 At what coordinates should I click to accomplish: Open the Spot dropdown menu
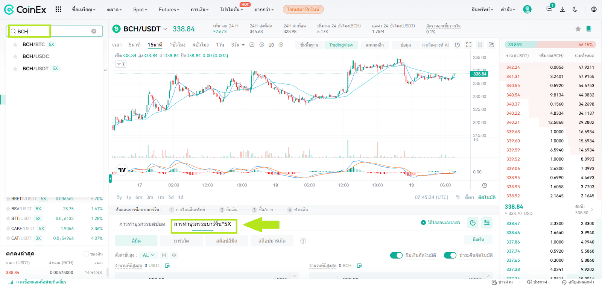tap(140, 9)
